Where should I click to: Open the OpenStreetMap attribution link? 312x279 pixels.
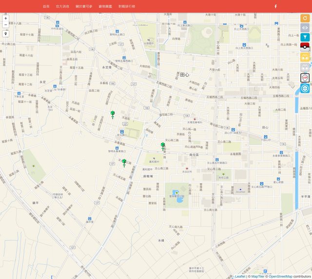[279, 277]
